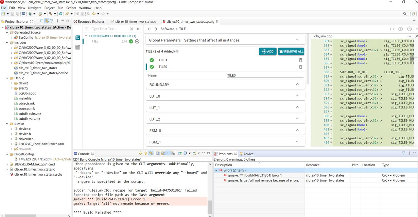
Task: Navigate back with the left arrow in SysConfig
Action: coord(149,29)
